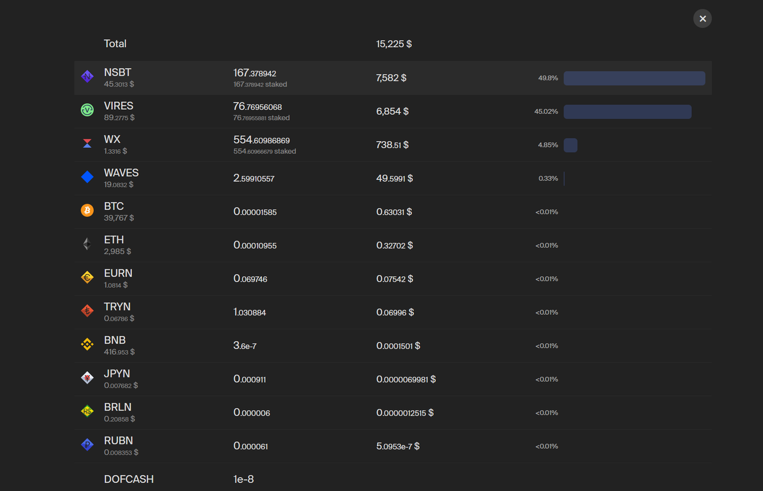Click the NSBT amount 167.378942

pyautogui.click(x=255, y=73)
